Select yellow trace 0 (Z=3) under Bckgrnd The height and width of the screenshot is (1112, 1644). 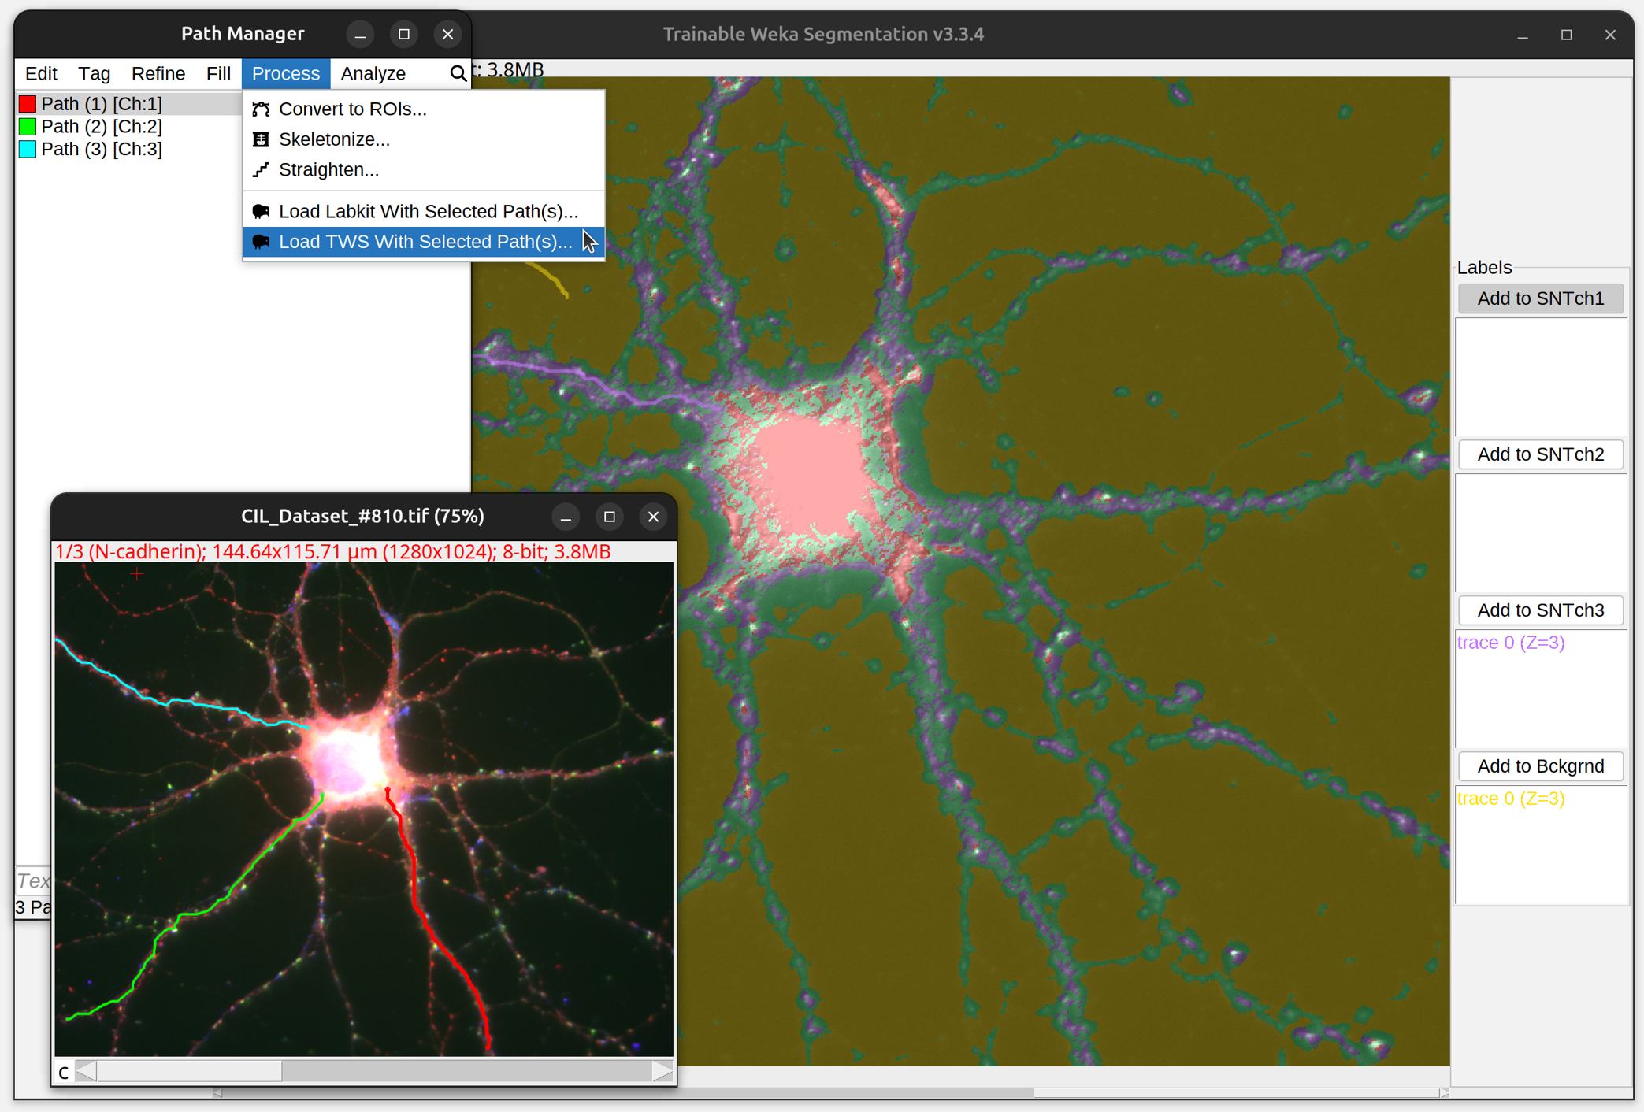[x=1511, y=799]
